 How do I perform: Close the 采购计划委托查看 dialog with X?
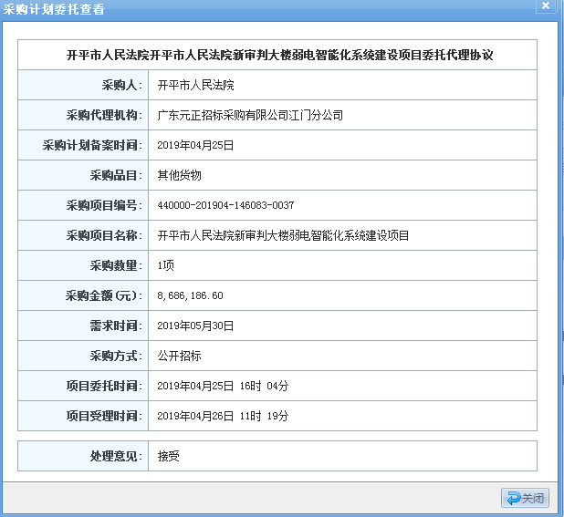click(546, 5)
